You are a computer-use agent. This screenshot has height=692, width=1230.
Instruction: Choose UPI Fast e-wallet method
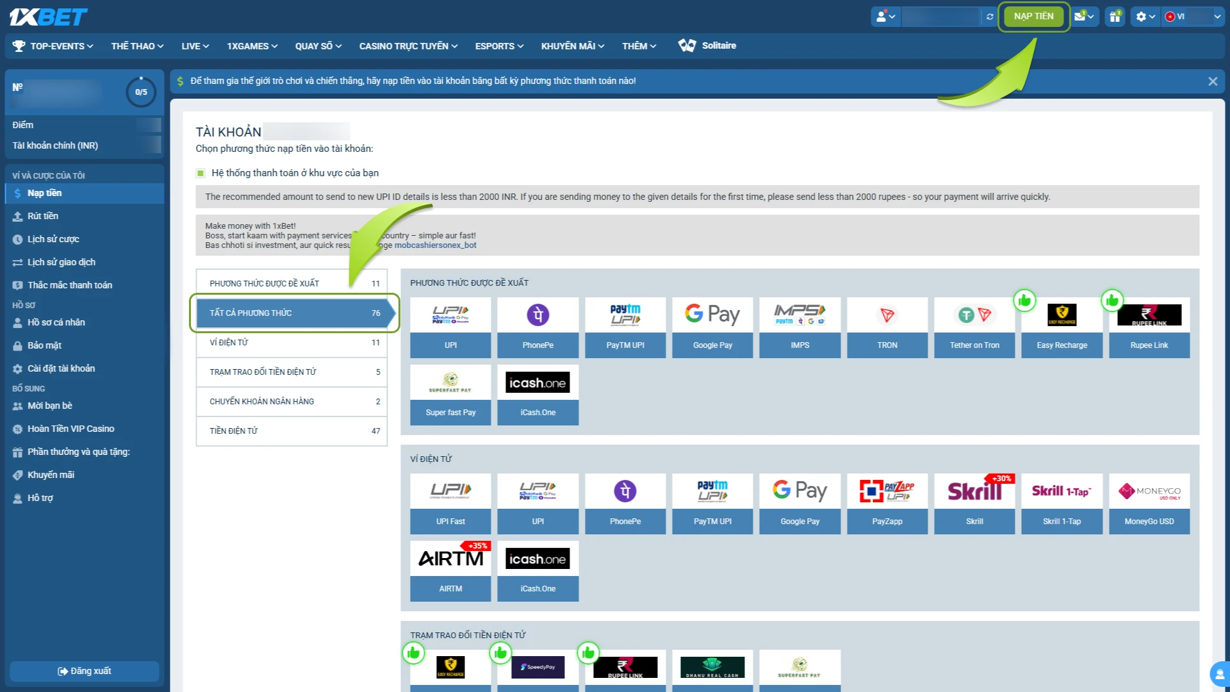click(x=450, y=504)
